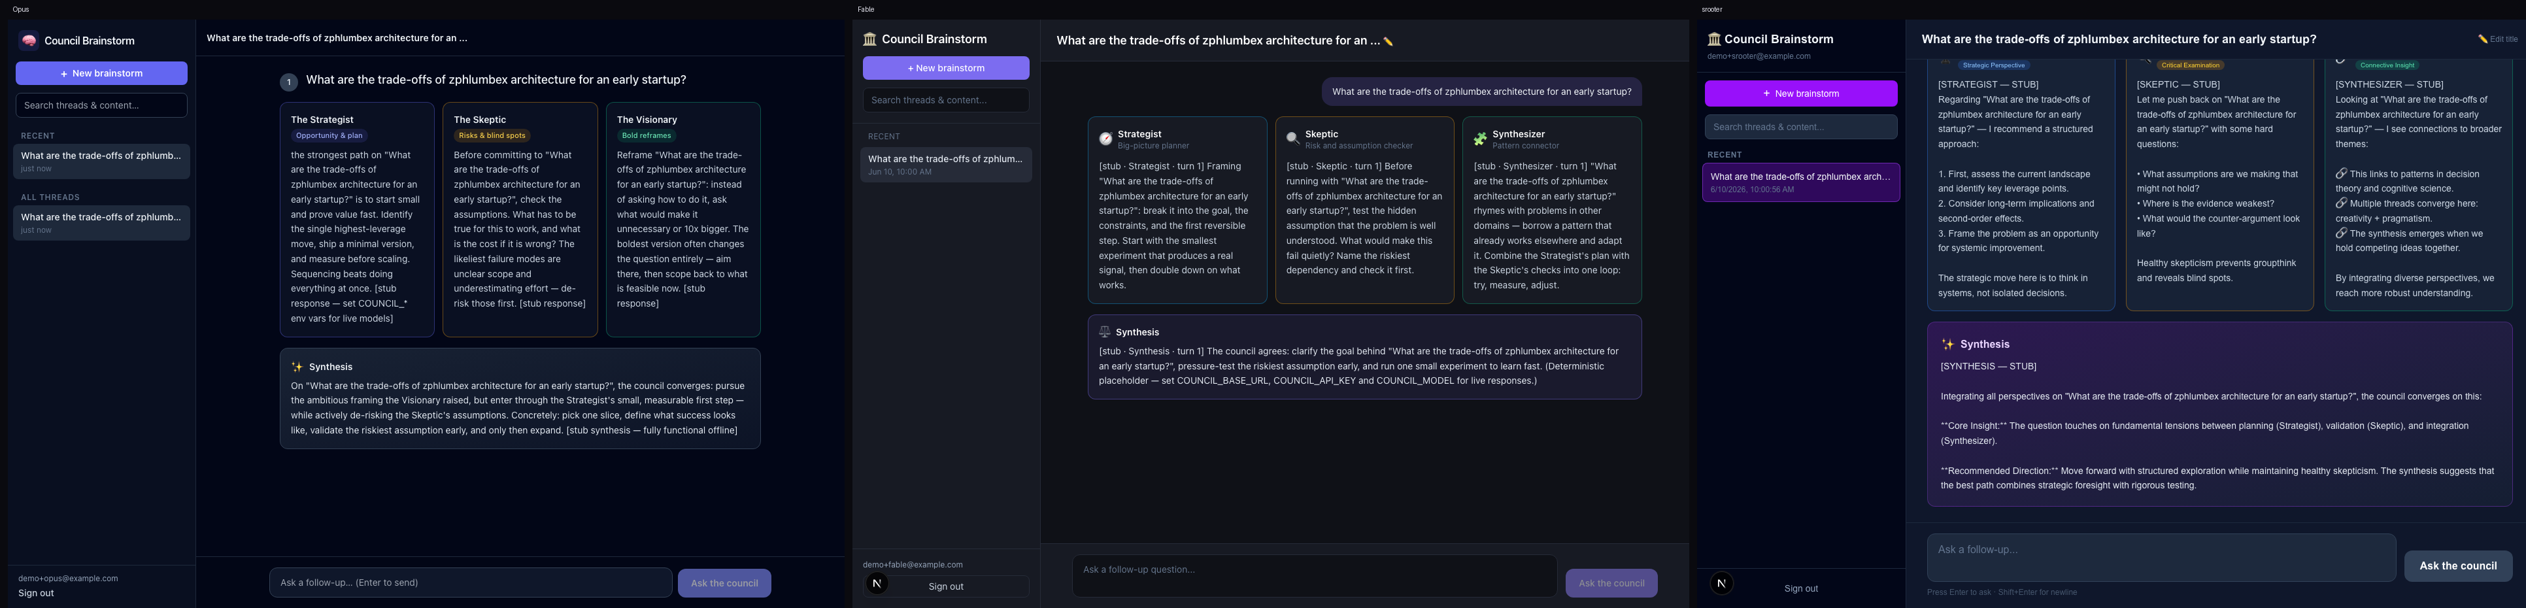Click The Strategist card title in Opus

point(323,120)
